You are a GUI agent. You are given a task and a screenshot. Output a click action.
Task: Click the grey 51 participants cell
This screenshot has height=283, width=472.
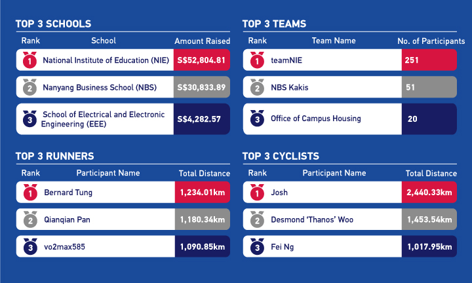click(429, 87)
